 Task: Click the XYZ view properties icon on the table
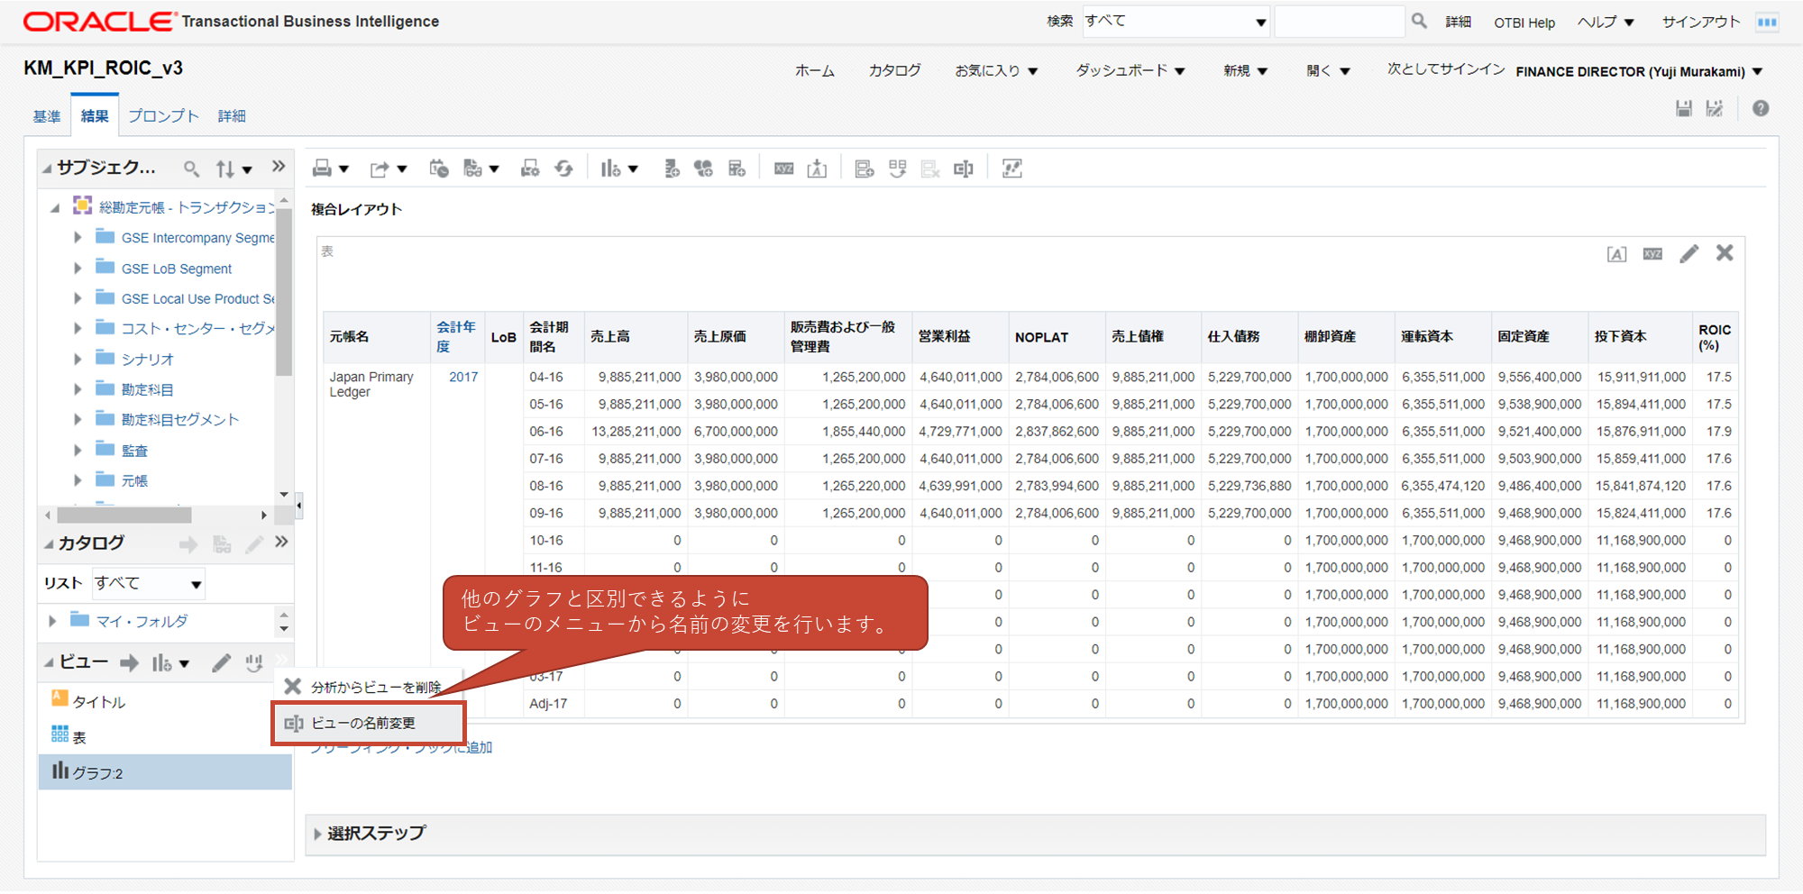pos(1652,254)
